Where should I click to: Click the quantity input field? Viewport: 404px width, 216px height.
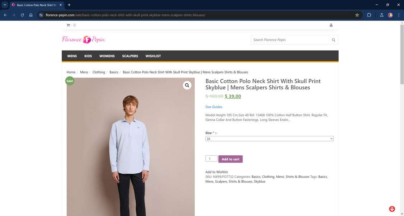click(x=211, y=159)
